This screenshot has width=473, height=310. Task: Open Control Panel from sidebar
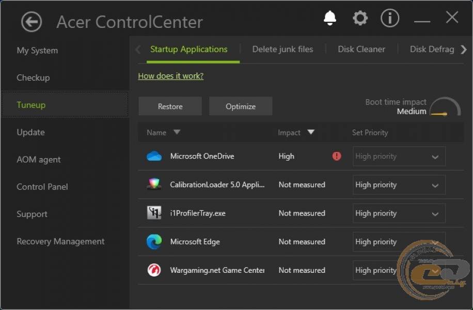pyautogui.click(x=42, y=187)
